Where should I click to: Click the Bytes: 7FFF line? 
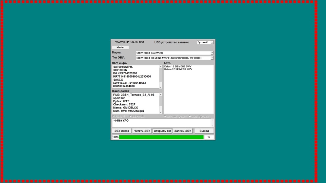pyautogui.click(x=121, y=101)
